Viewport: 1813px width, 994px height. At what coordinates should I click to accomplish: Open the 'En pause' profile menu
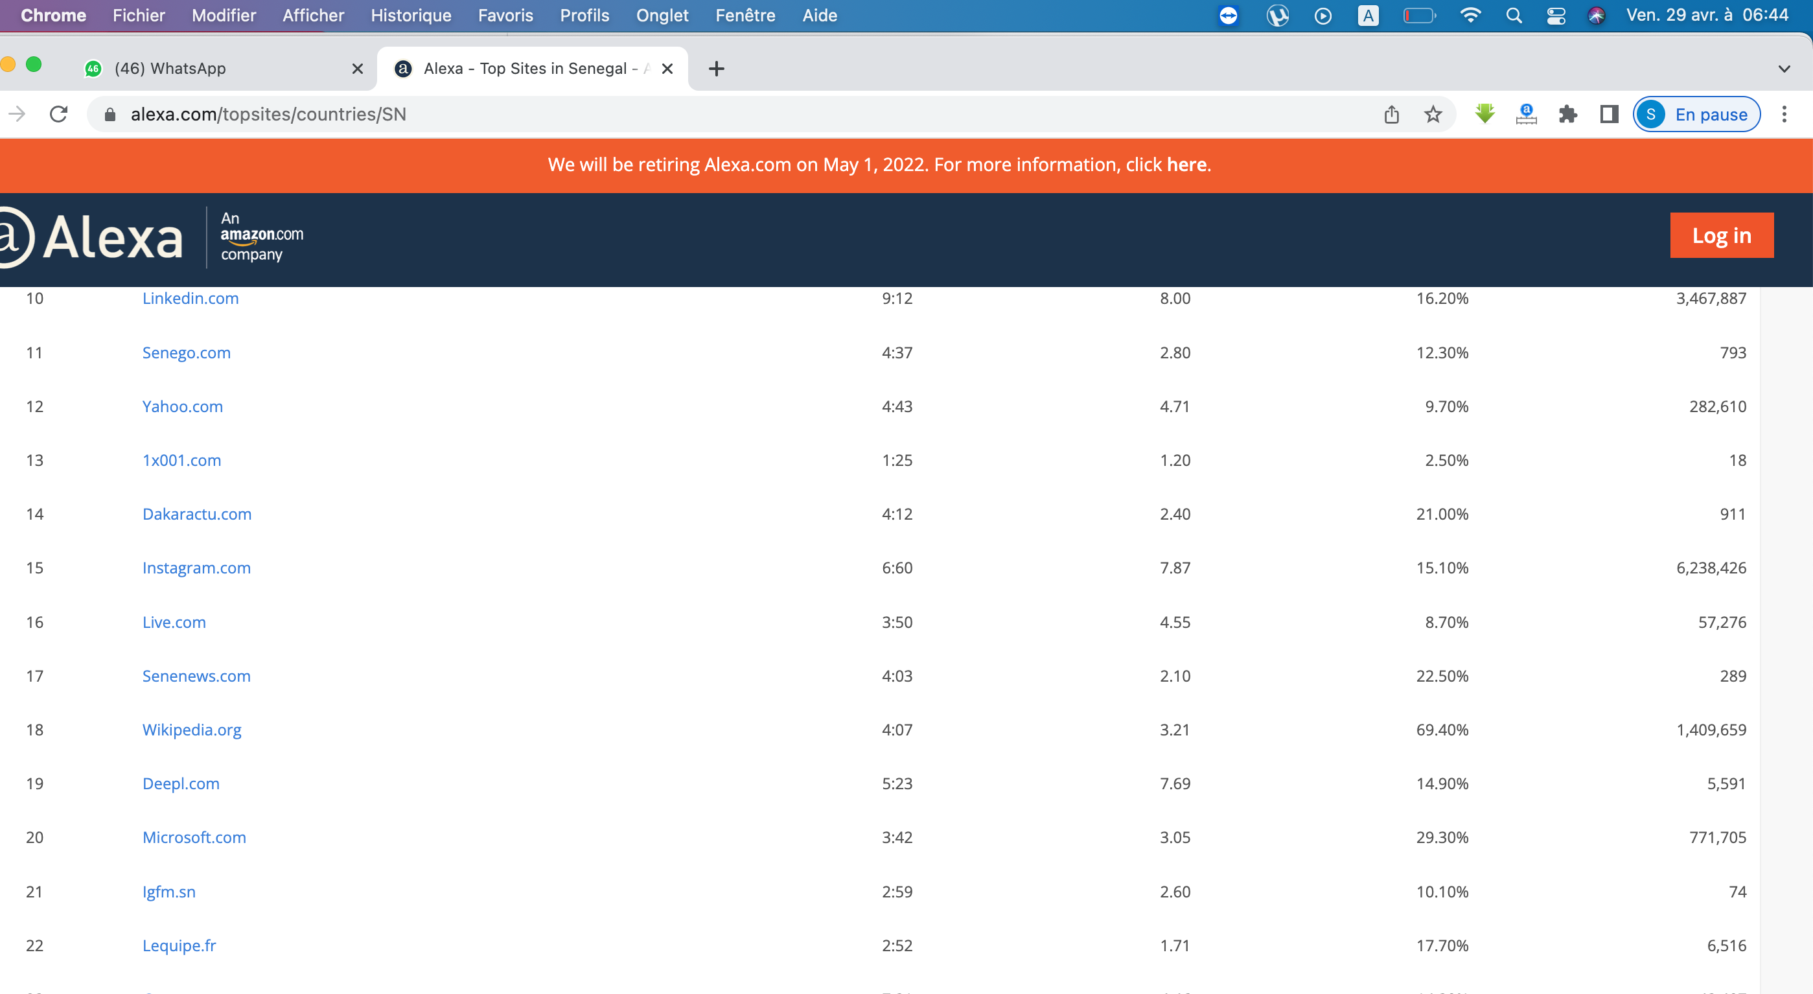click(1697, 114)
